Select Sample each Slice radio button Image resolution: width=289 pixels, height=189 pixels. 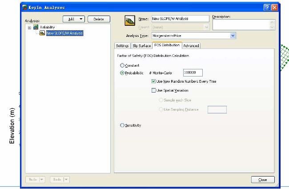click(x=161, y=100)
